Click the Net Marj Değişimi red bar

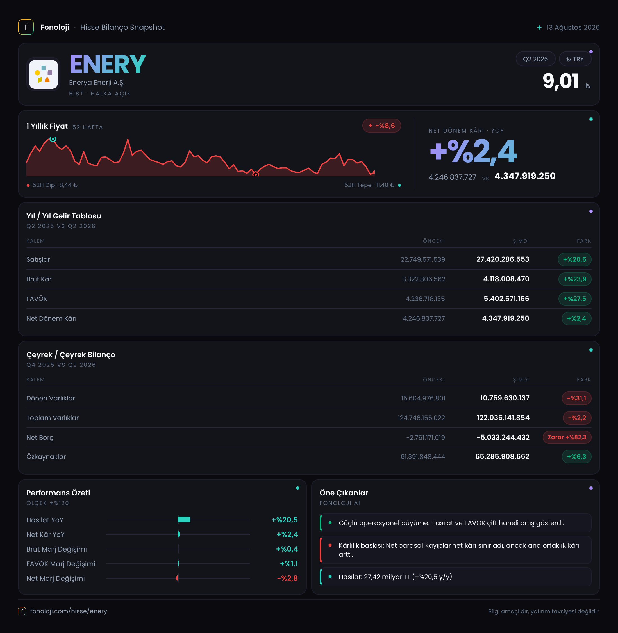pyautogui.click(x=177, y=578)
